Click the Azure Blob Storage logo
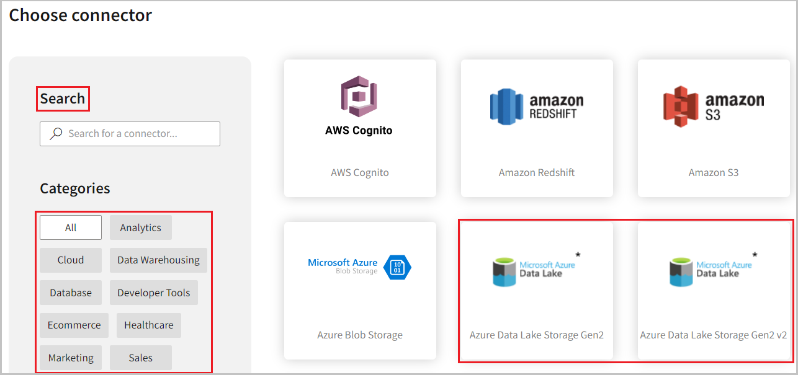798x375 pixels. click(360, 267)
